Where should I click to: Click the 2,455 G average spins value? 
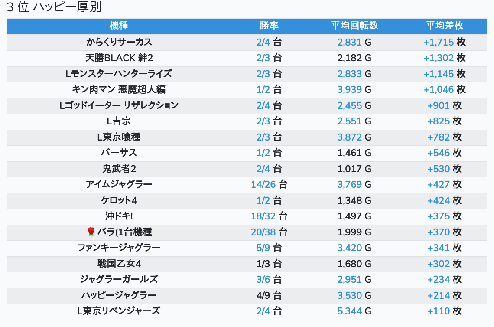coord(354,105)
